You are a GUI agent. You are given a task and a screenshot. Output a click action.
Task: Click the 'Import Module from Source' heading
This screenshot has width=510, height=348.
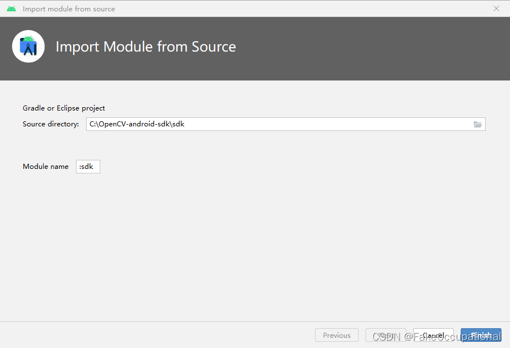point(146,46)
